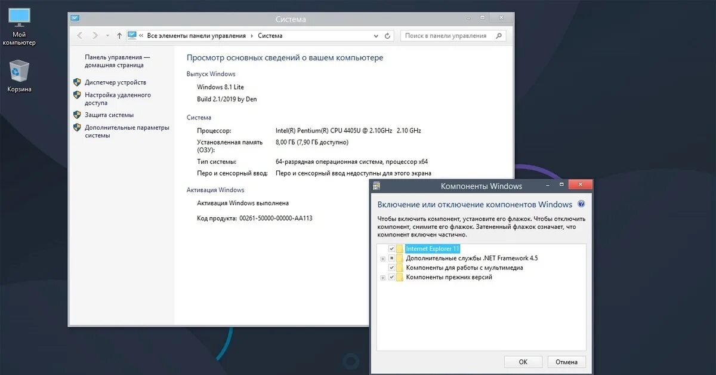Image resolution: width=716 pixels, height=375 pixels.
Task: Uncheck Компоненты для работы с мультимедиа checkbox
Action: click(x=391, y=268)
